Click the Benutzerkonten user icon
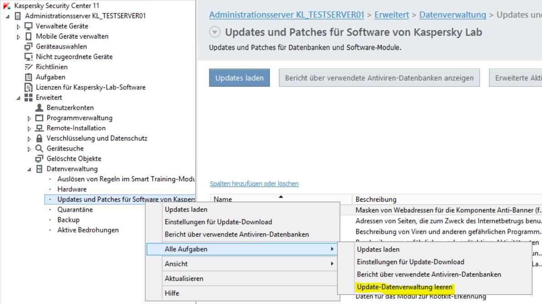The width and height of the screenshot is (542, 304). [x=40, y=107]
